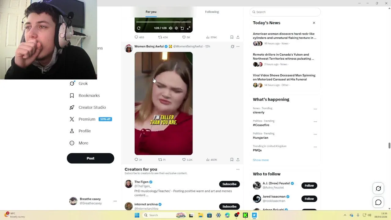391x220 pixels.
Task: Repost the post with 71 reposts
Action: pos(162,160)
